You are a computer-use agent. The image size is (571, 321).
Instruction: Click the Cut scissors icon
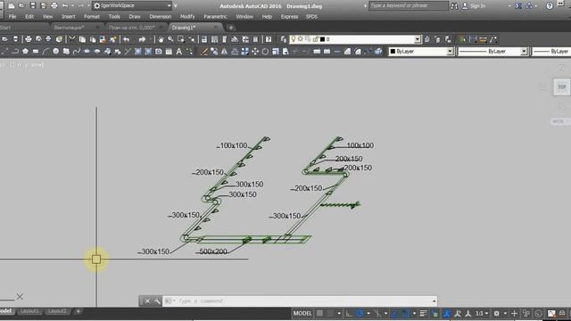72,39
